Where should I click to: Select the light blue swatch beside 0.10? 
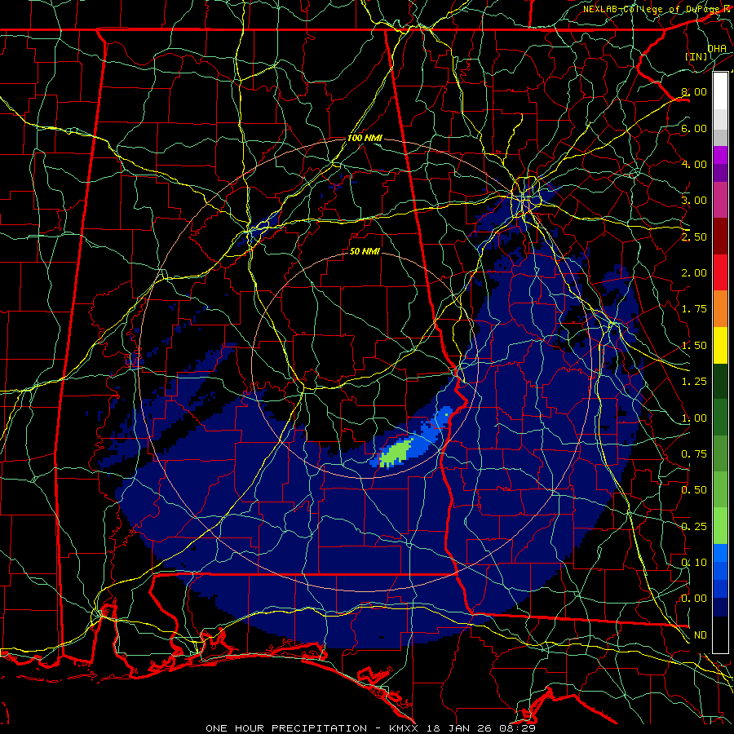pos(720,553)
